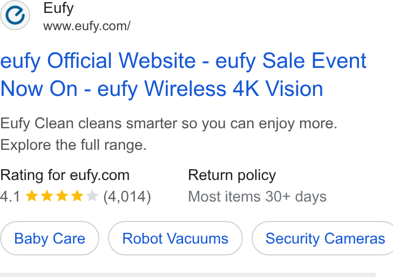Click the gray fifth rating star

coord(92,196)
